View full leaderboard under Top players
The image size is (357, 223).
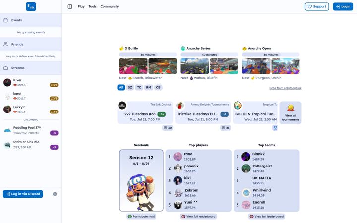click(x=198, y=217)
